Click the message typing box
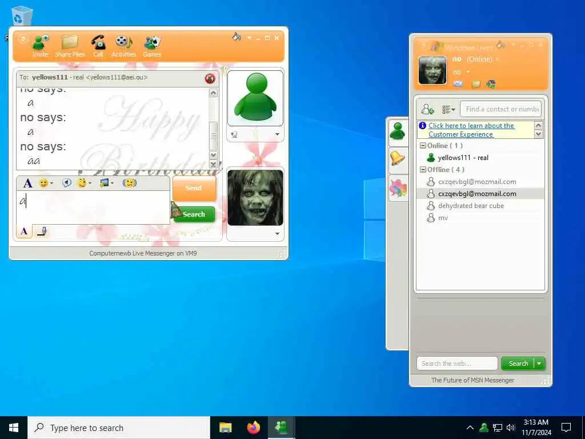 (x=93, y=207)
